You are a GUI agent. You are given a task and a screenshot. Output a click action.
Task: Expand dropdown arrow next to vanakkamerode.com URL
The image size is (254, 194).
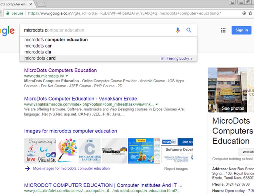157,104
